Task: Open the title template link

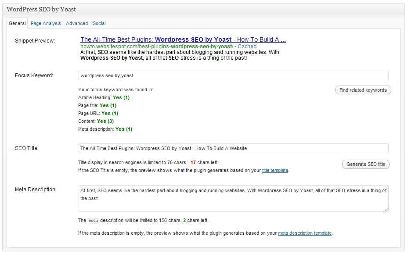Action: coord(275,170)
